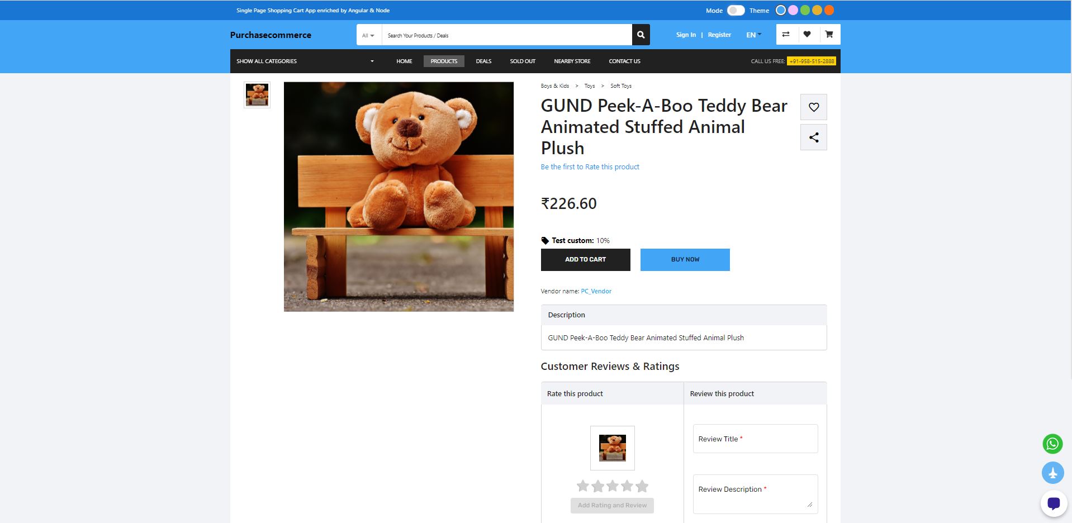This screenshot has width=1072, height=523.
Task: Select the first rating star
Action: tap(583, 486)
